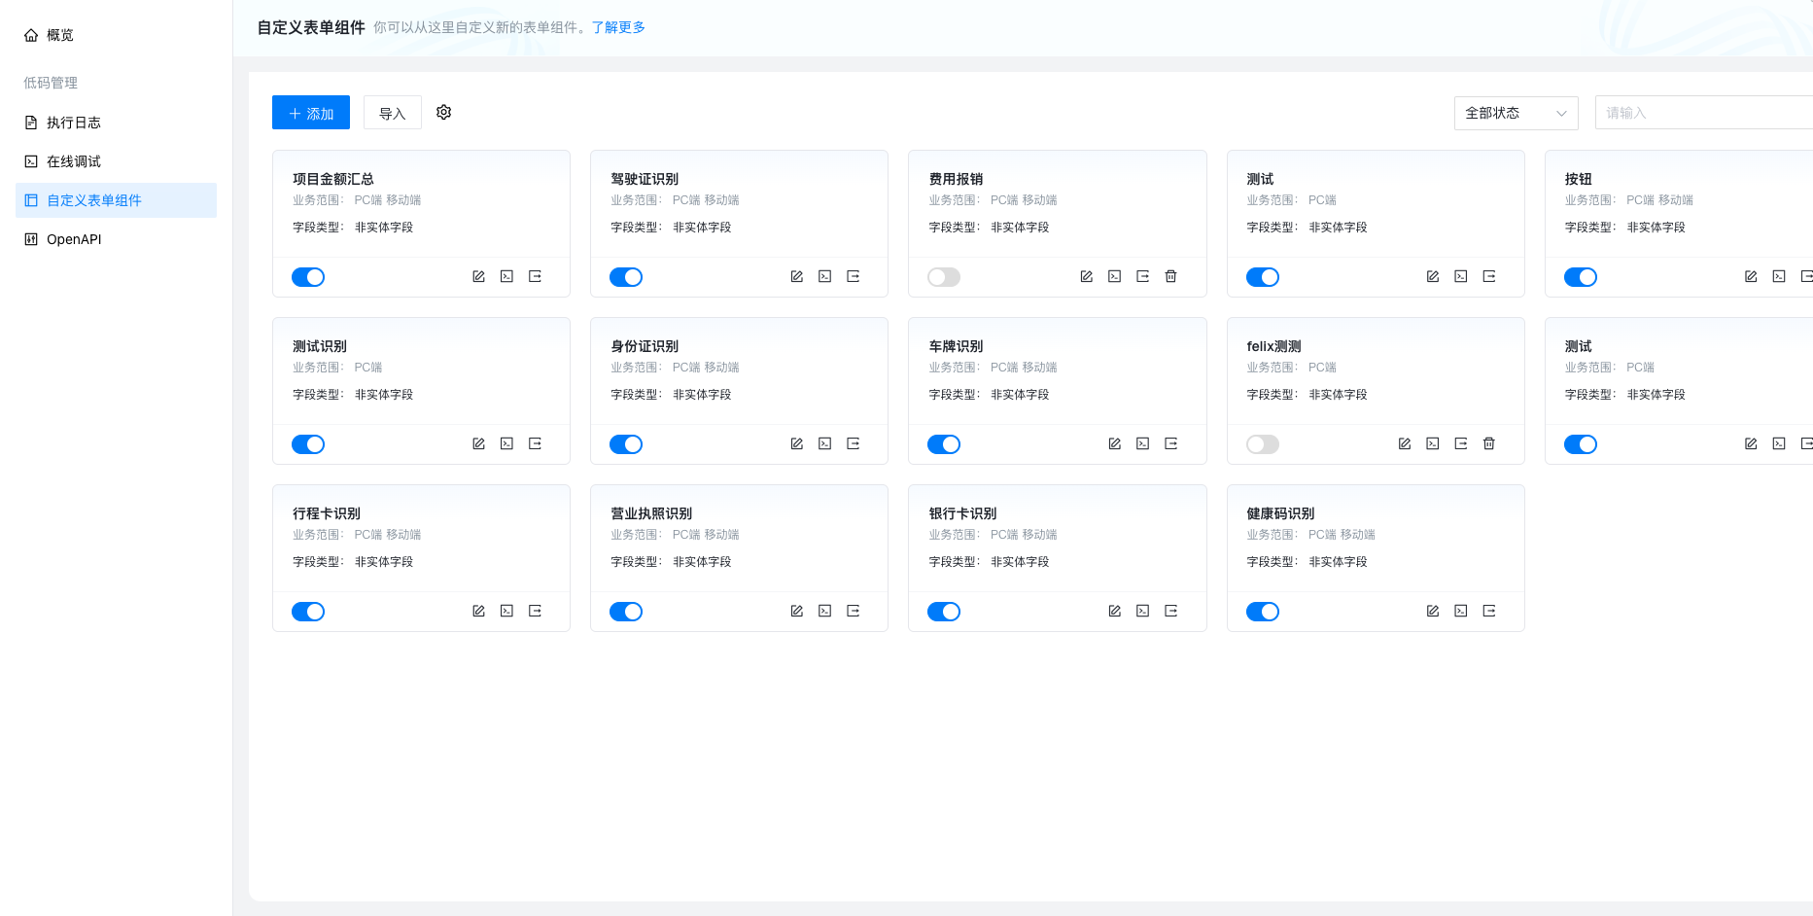Open 执行日志 in sidebar

(116, 123)
